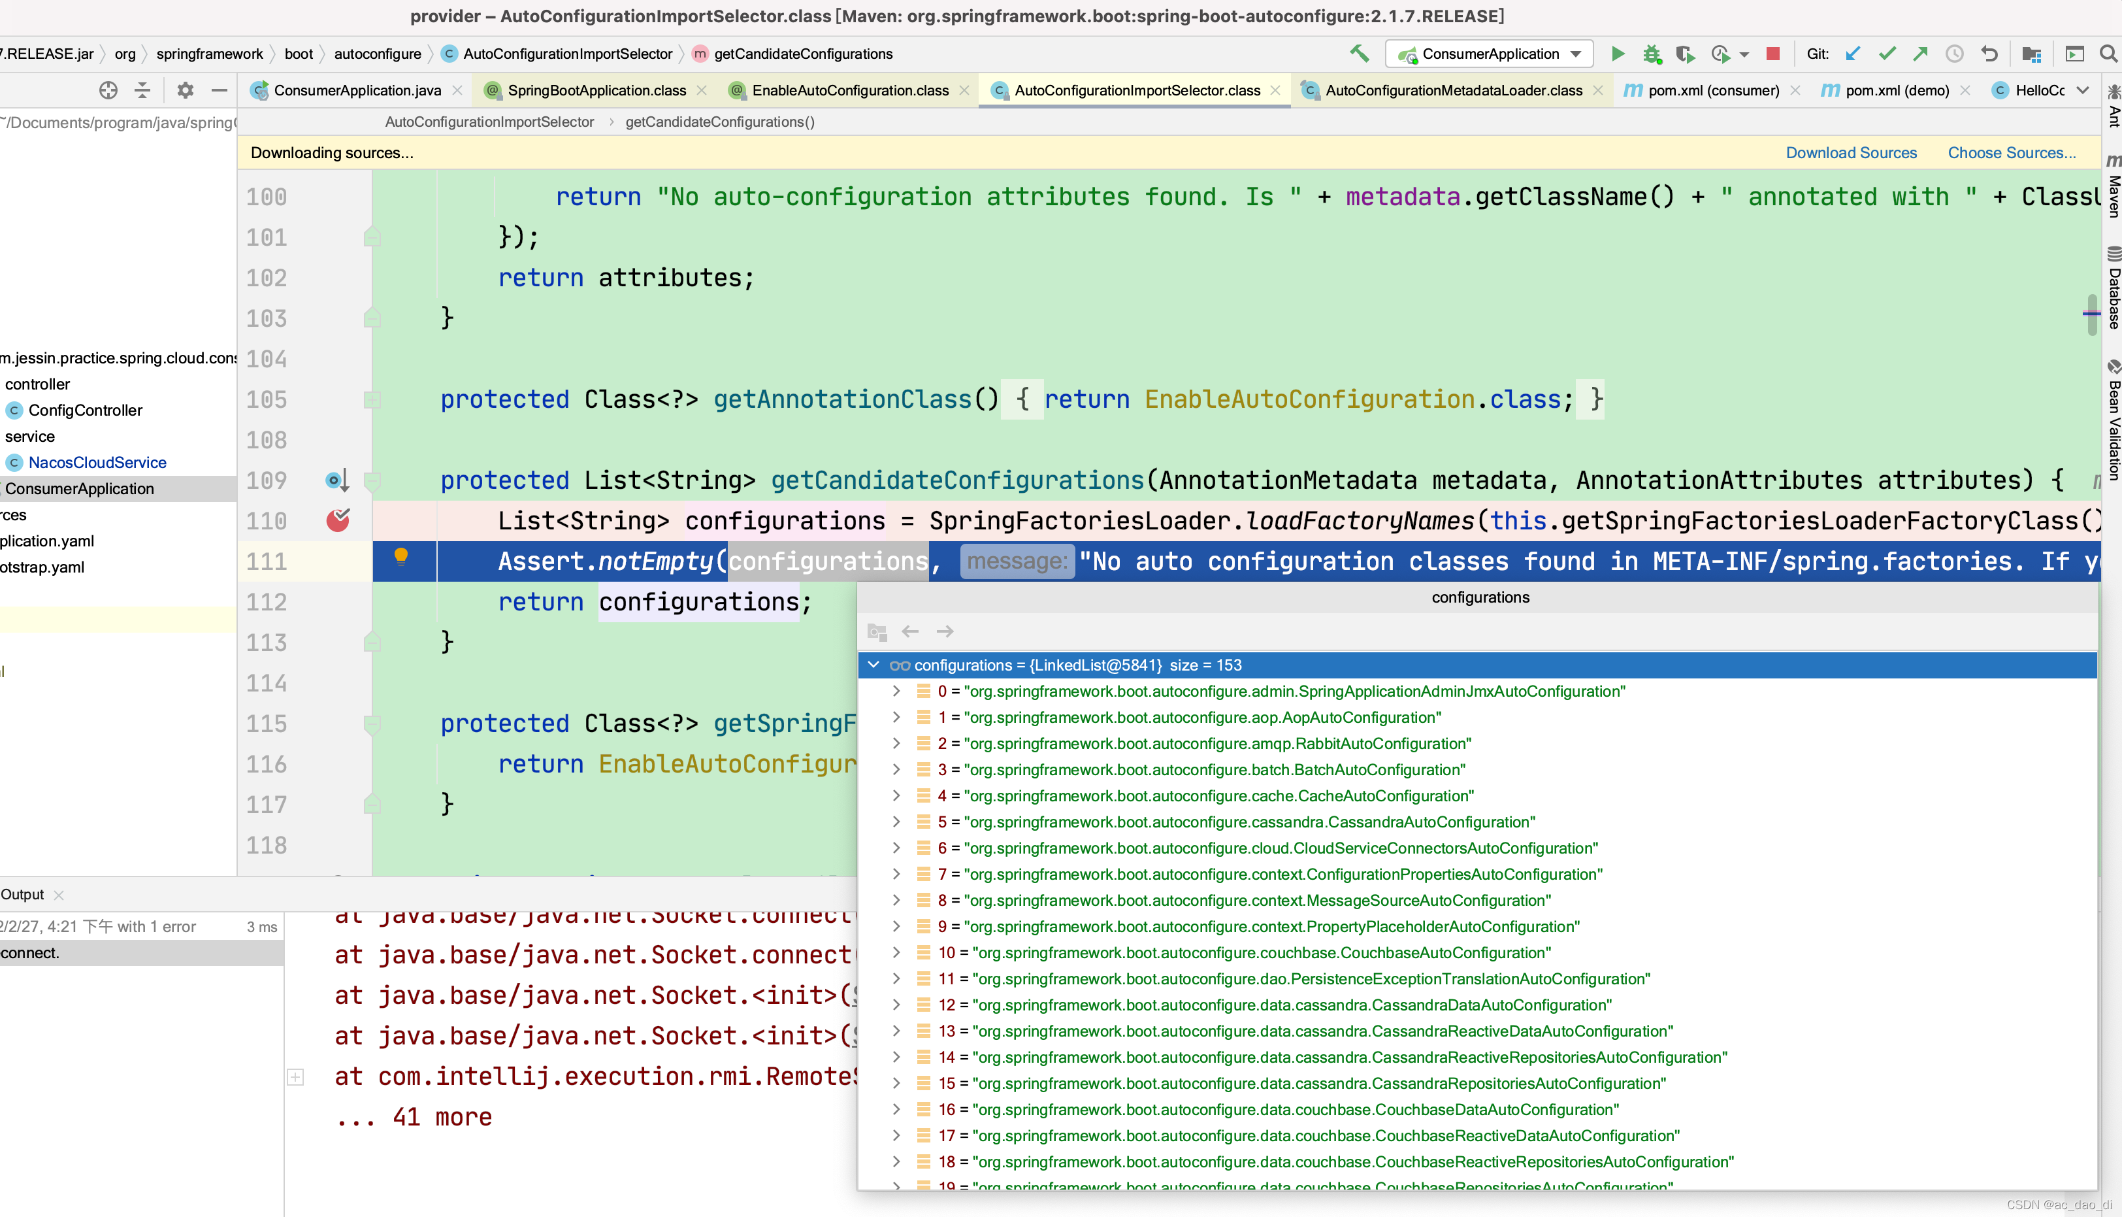Click autoconfigure breadcrumb in navigation bar

378,54
